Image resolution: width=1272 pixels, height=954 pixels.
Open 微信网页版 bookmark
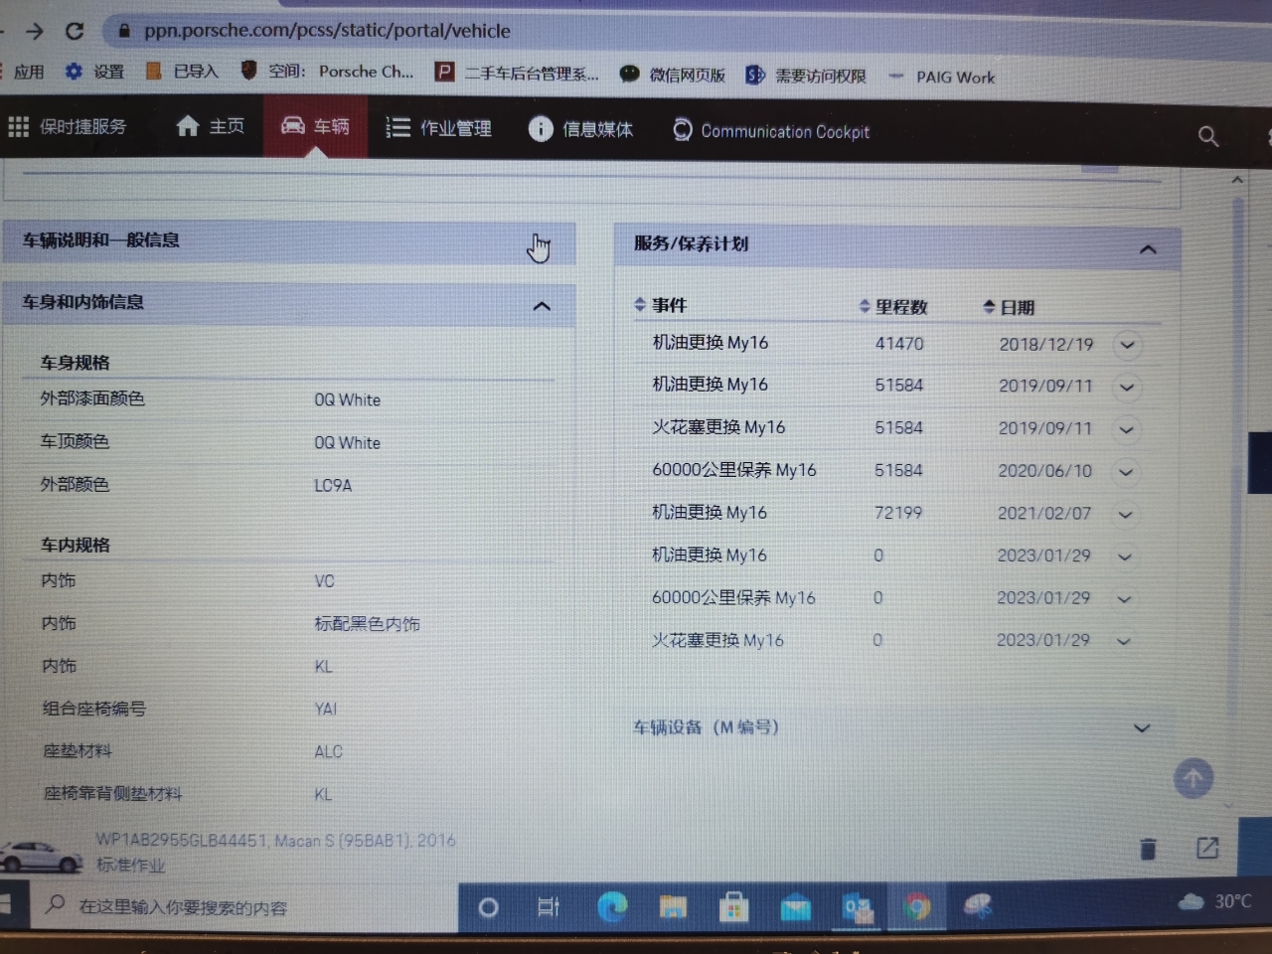pos(672,75)
